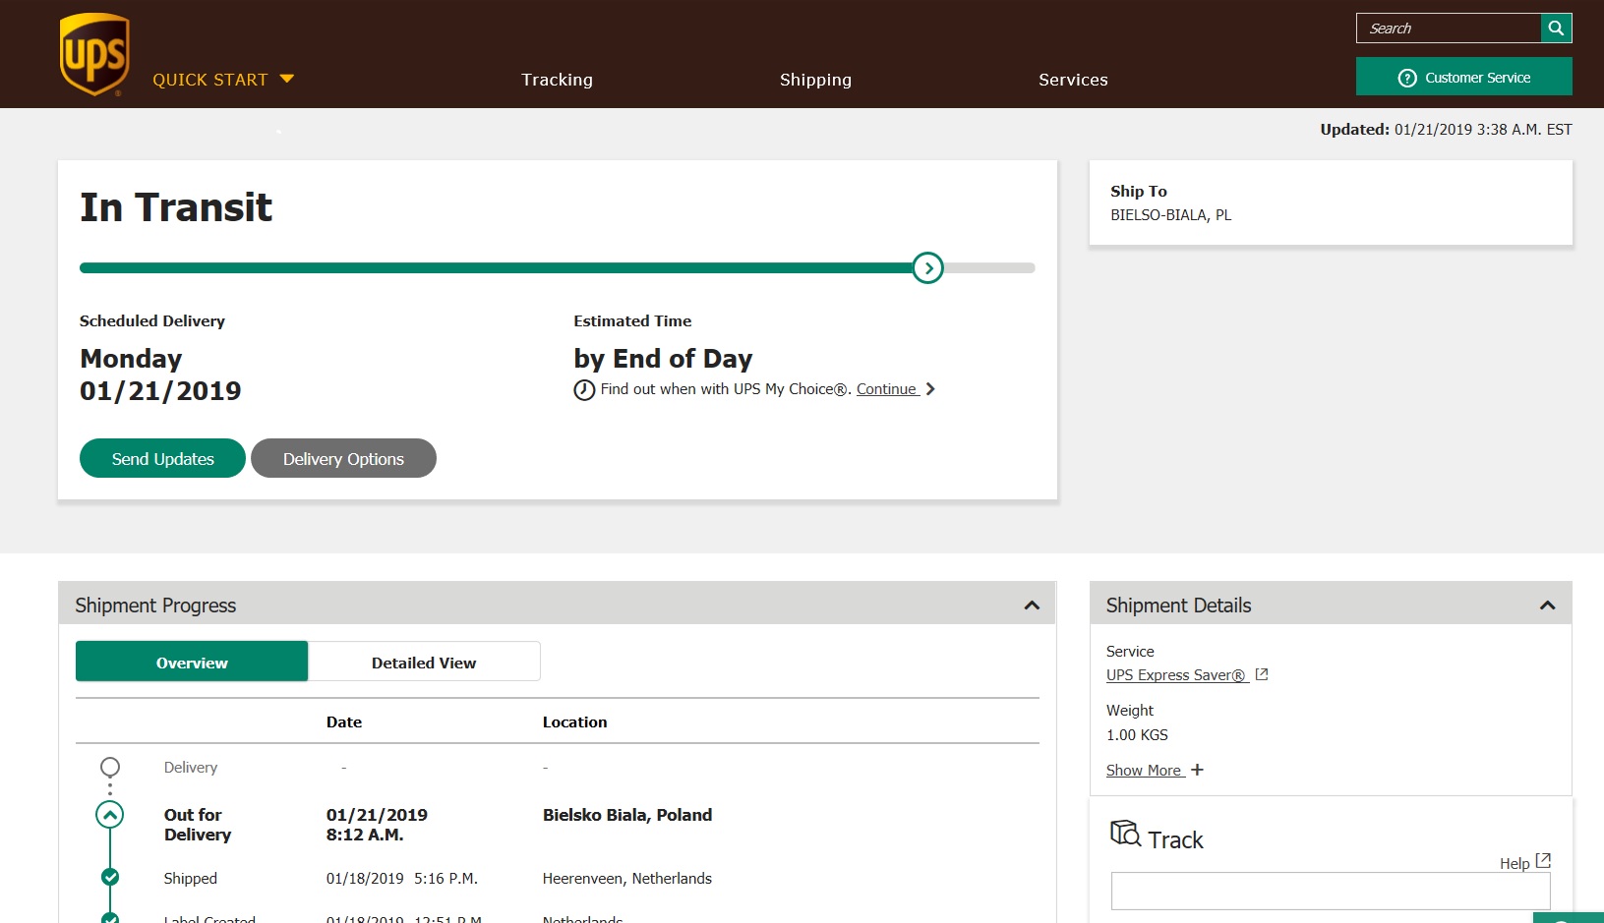
Task: Click the progress bar arrow marker
Action: click(927, 267)
